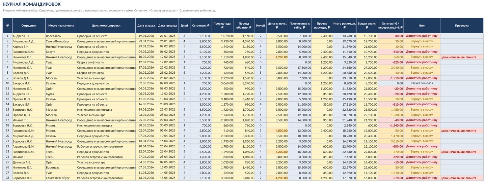The height and width of the screenshot is (183, 486).
Task: Click the 'Расчёт сошёлся' result cell
Action: (422, 83)
